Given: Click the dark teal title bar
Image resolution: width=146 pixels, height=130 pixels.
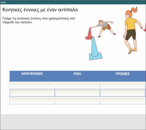Looking at the screenshot, I should point(73,2).
